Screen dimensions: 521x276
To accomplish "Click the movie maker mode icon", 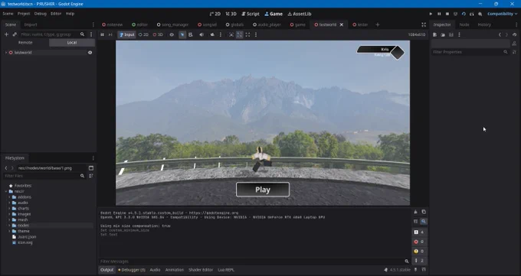I will tap(480, 14).
